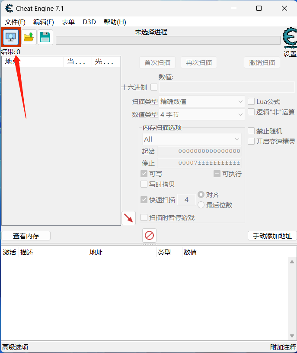The width and height of the screenshot is (297, 353).
Task: Enable the Lua公式 checkbox
Action: coord(251,101)
